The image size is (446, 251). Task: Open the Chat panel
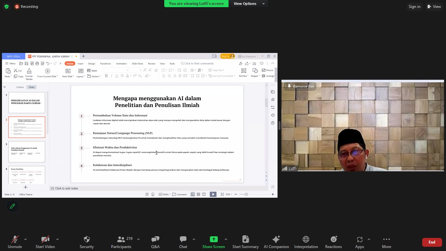coord(183,242)
